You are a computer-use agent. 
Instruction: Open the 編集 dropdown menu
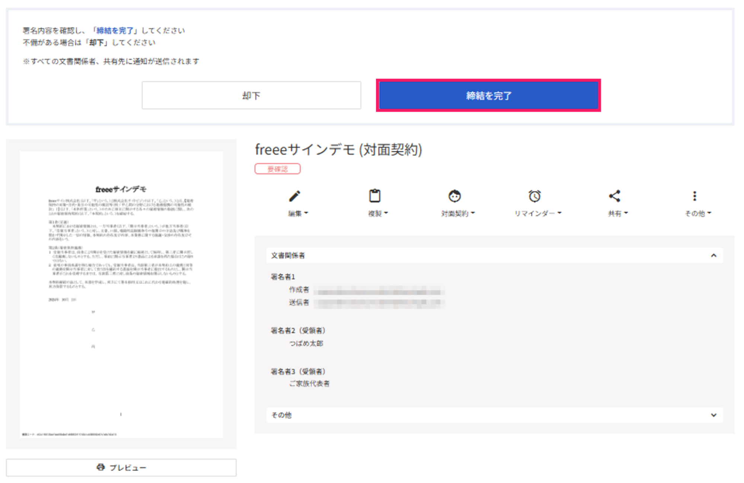[298, 214]
